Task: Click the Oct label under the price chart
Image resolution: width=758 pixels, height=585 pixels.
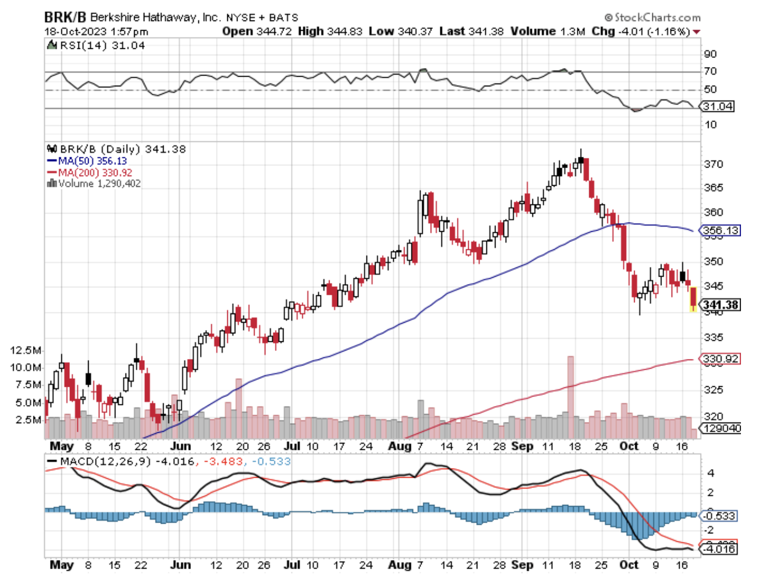Action: 629,446
